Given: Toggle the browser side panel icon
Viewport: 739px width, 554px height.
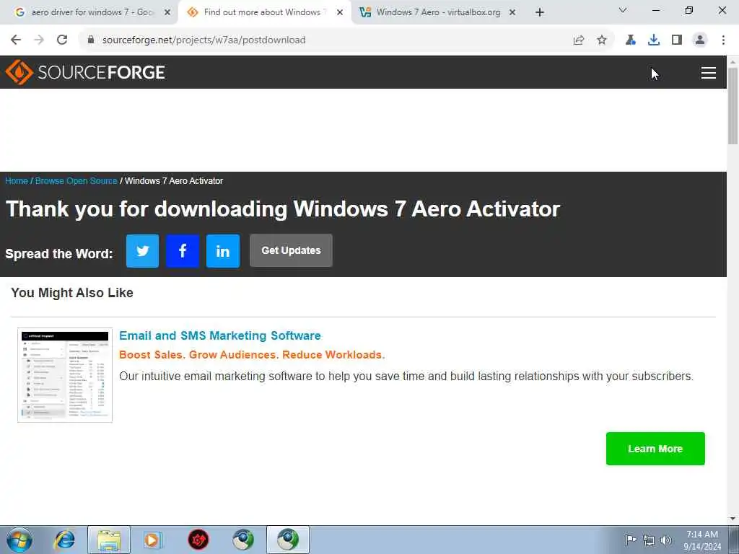Looking at the screenshot, I should [x=677, y=40].
